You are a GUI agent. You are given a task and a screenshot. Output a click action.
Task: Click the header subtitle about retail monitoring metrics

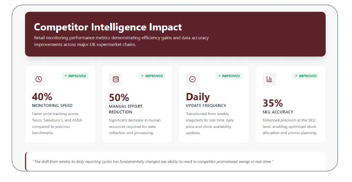(x=121, y=41)
